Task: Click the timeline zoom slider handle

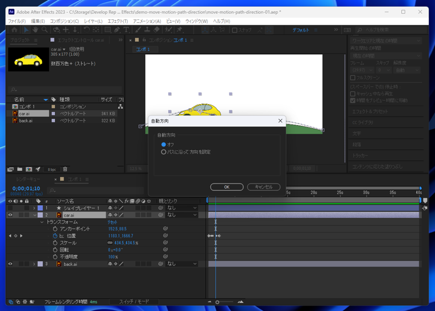Action: tap(217, 302)
